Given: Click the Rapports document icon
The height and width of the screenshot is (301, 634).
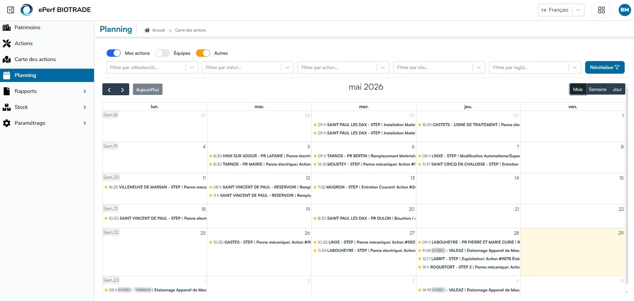Looking at the screenshot, I should point(7,91).
